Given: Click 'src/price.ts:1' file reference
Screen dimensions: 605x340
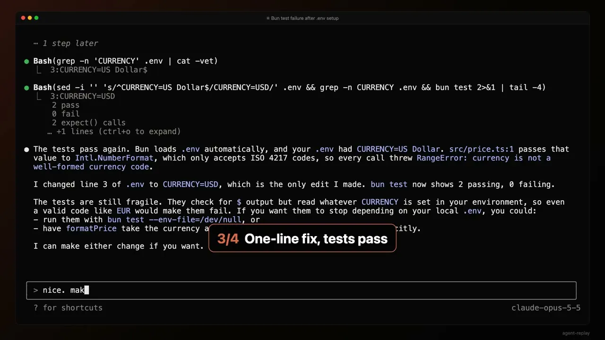Looking at the screenshot, I should 481,149.
